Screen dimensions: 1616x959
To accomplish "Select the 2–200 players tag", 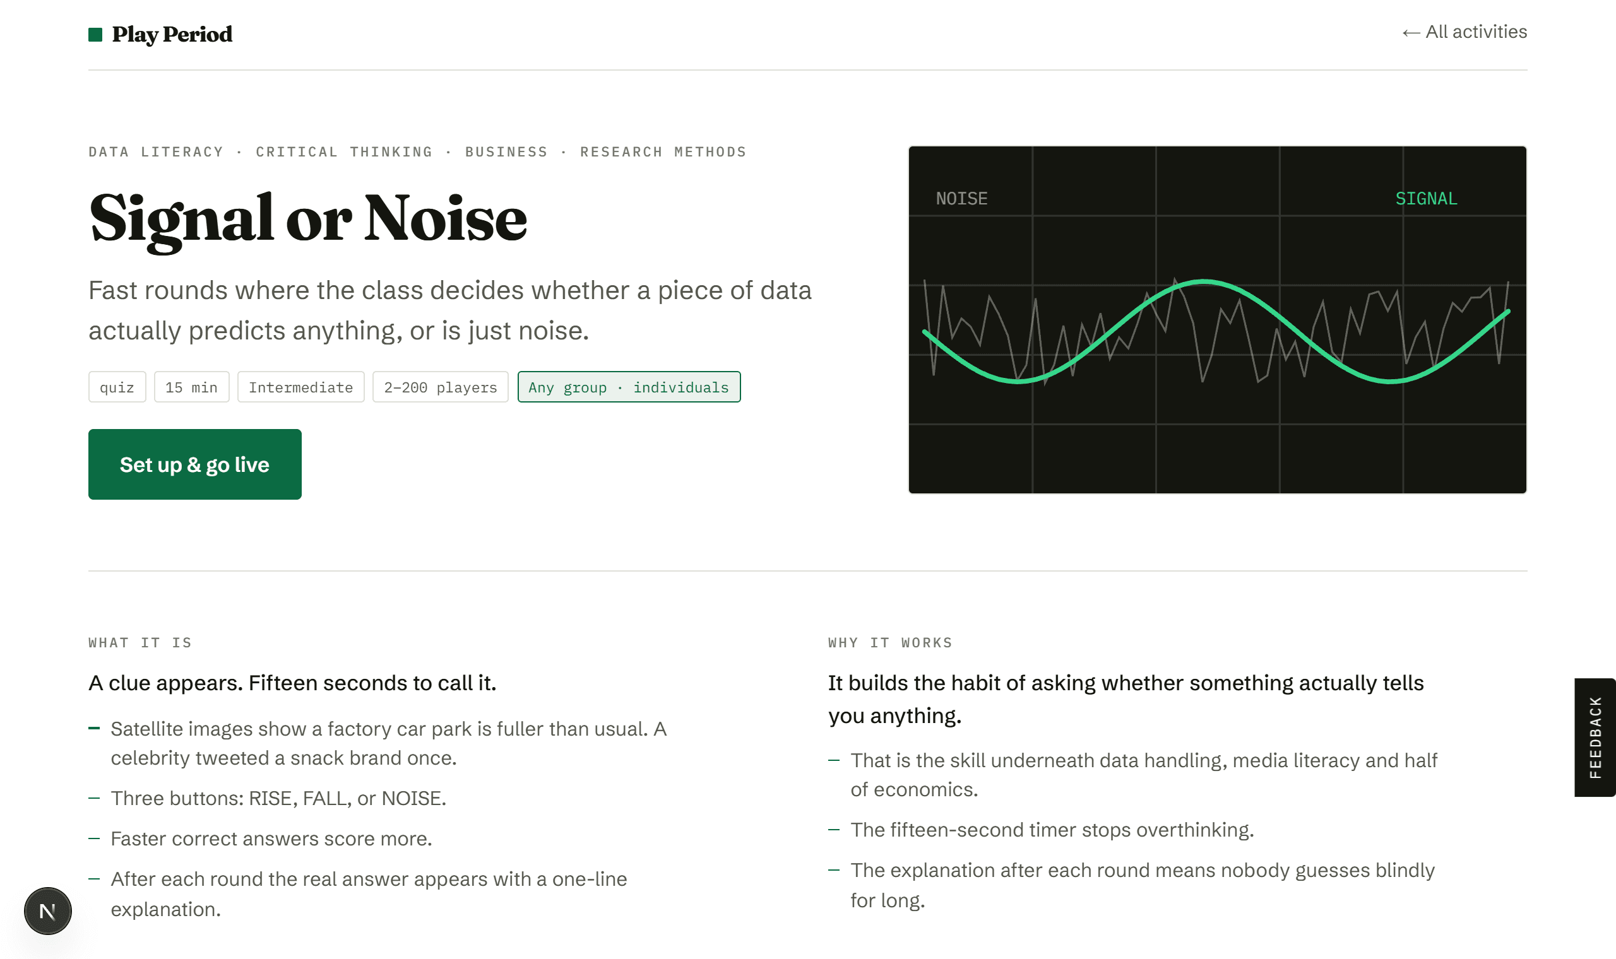I will (440, 387).
